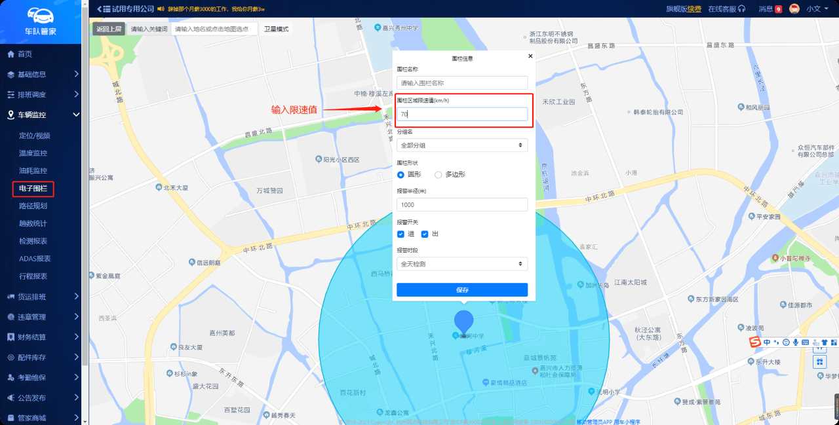Uncheck the 出 alarm checkbox
Image resolution: width=839 pixels, height=425 pixels.
[x=425, y=234]
